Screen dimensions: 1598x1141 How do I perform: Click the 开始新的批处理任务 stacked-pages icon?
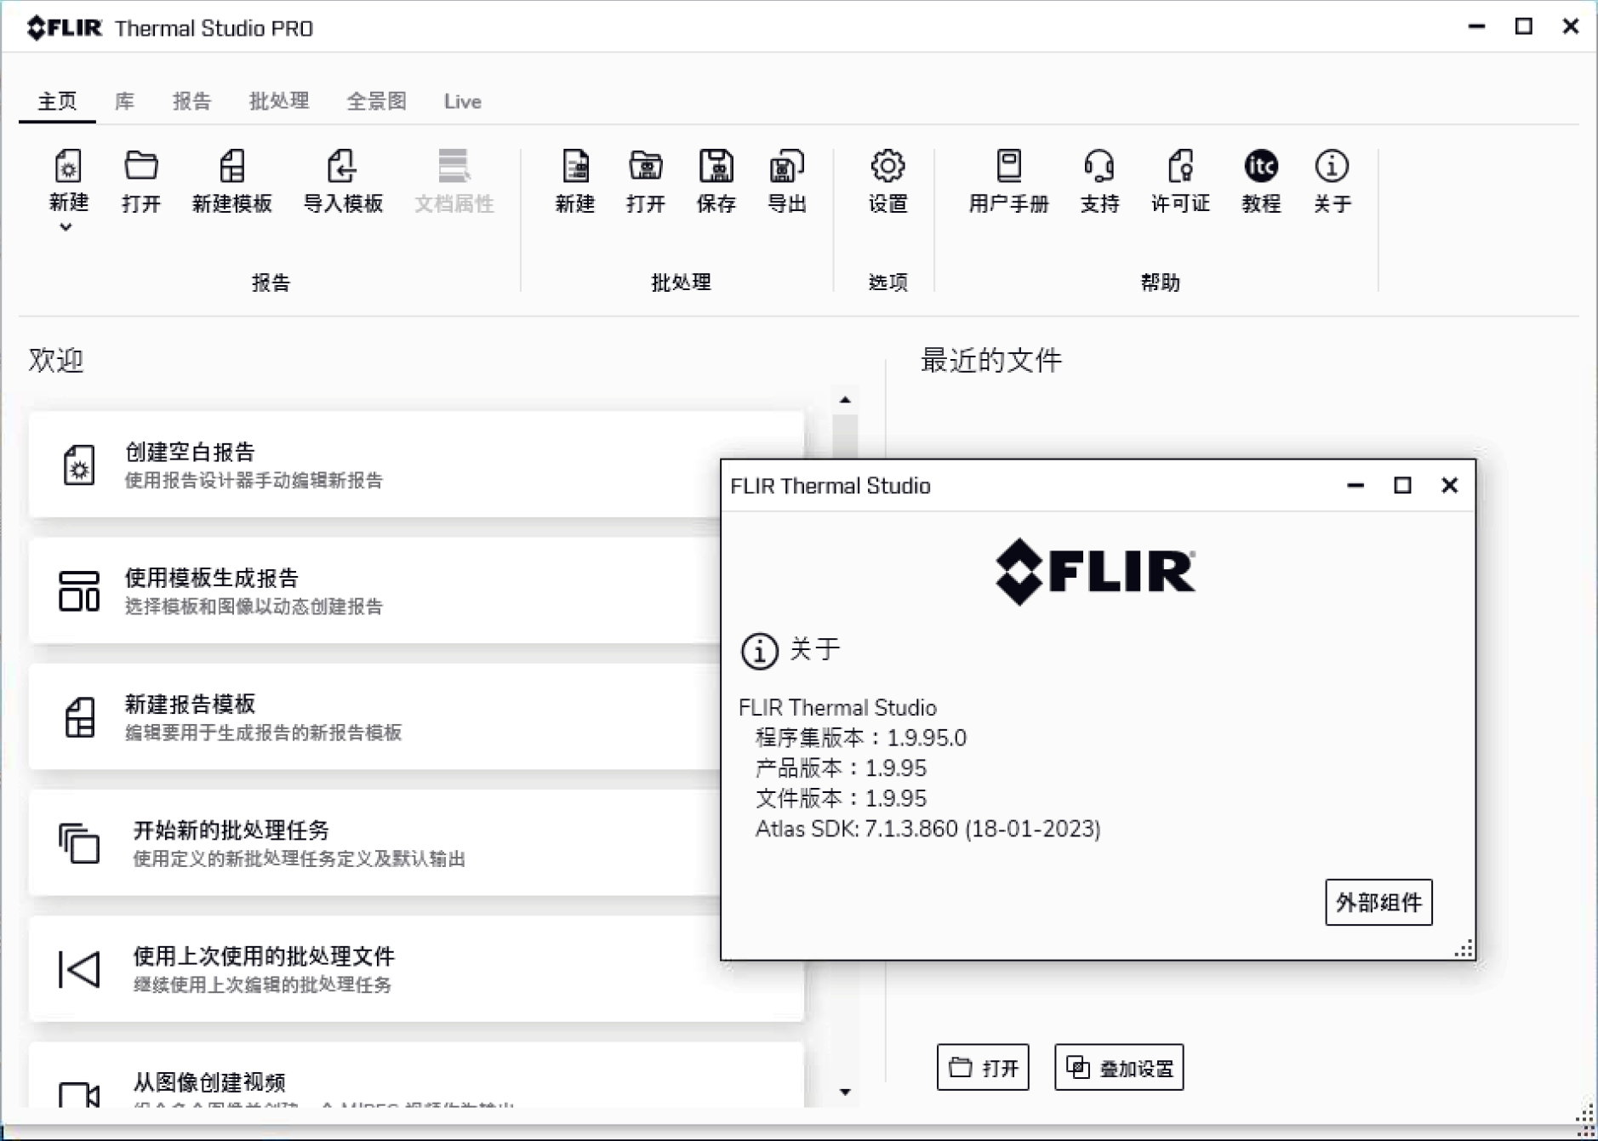click(79, 843)
